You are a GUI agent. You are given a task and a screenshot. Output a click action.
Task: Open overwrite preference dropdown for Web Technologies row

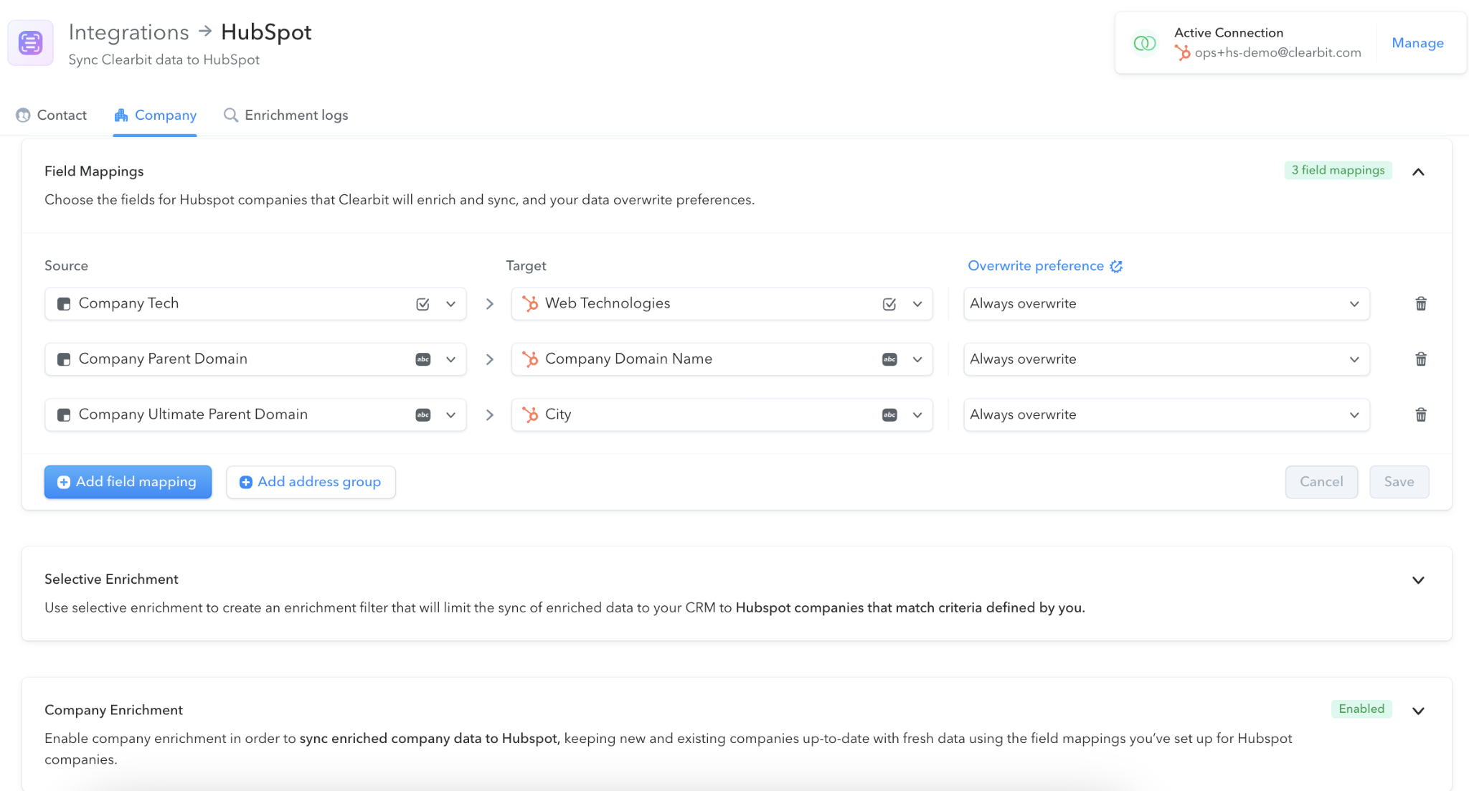tap(1166, 304)
